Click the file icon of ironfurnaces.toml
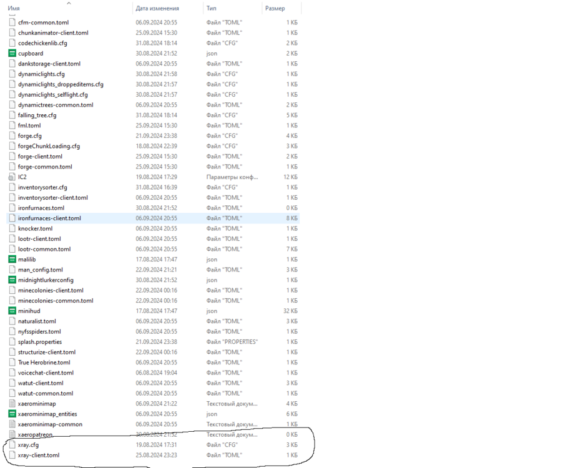 (12, 208)
